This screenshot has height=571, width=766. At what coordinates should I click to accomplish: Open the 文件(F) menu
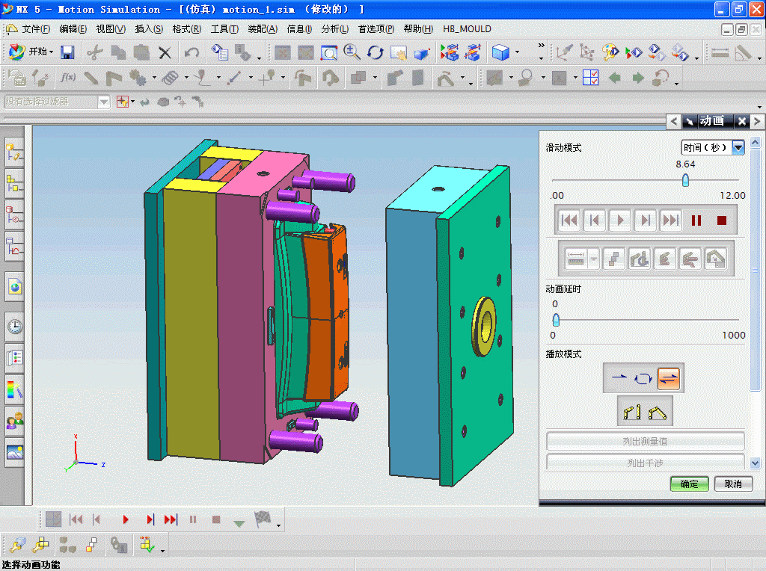pyautogui.click(x=36, y=29)
